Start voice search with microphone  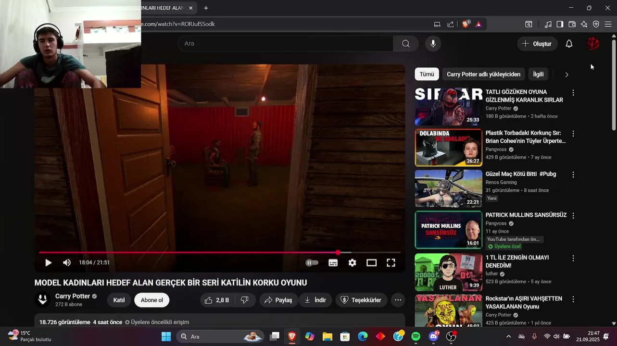(433, 43)
